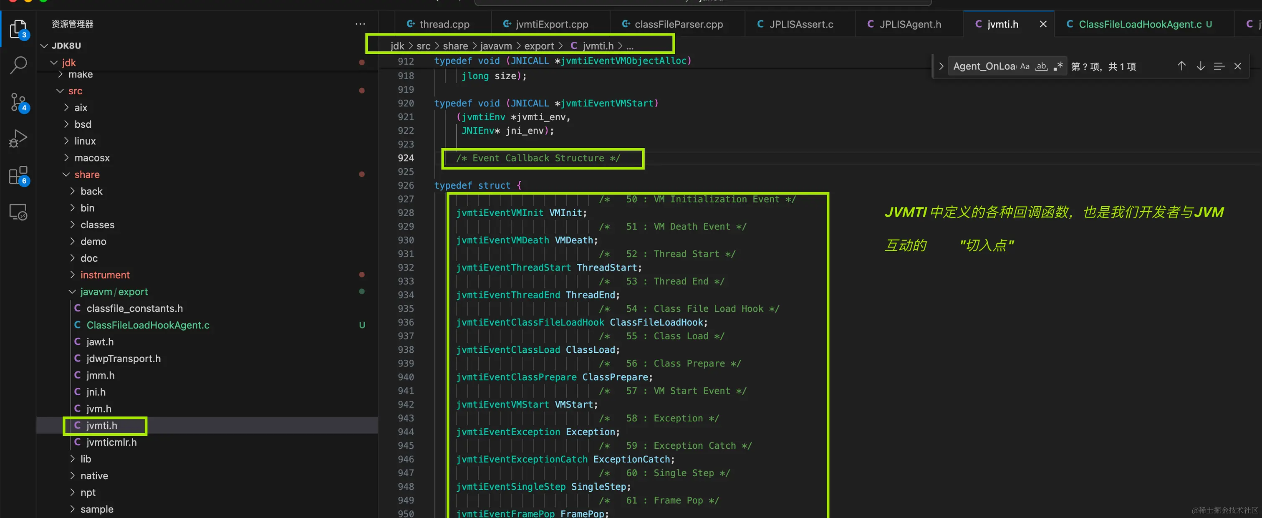
Task: Go to previous find match arrow
Action: click(1181, 66)
